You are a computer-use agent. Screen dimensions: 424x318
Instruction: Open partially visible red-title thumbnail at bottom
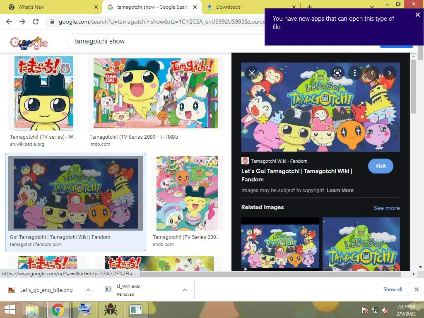(x=48, y=264)
